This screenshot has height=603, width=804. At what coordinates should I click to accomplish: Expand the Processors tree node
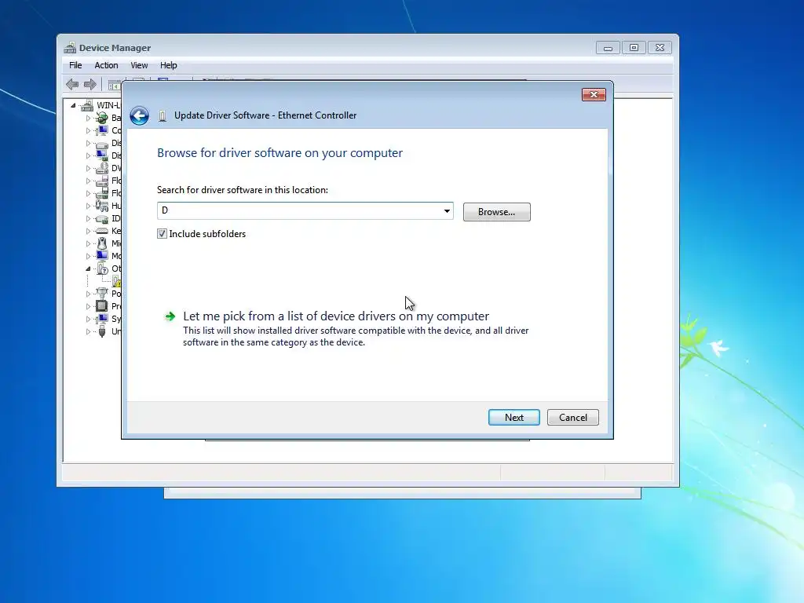(88, 306)
